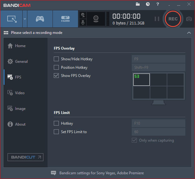Viewport: 195px width, 179px height.
Task: Select Game Recording mode gamepad icon
Action: tap(40, 19)
